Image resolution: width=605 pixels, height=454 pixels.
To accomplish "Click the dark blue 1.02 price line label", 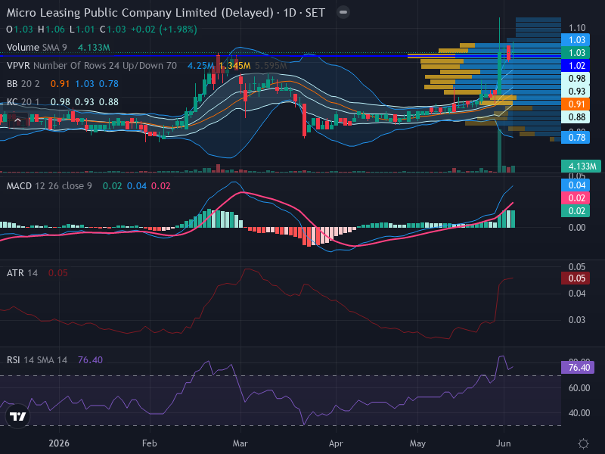I will (x=576, y=65).
